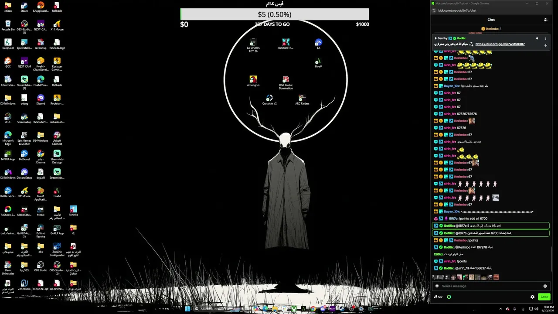
Task: Open the iCUE desktop icon
Action: pos(8,119)
